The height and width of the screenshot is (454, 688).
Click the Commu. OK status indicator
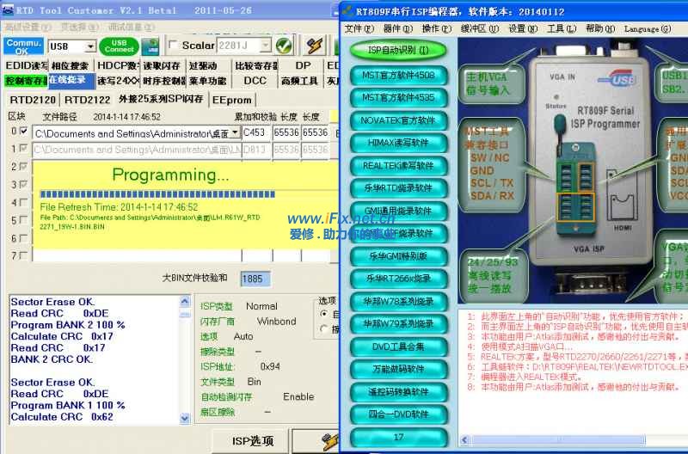pyautogui.click(x=24, y=46)
